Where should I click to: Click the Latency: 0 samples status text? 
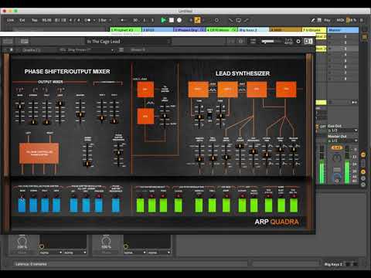tap(31, 264)
